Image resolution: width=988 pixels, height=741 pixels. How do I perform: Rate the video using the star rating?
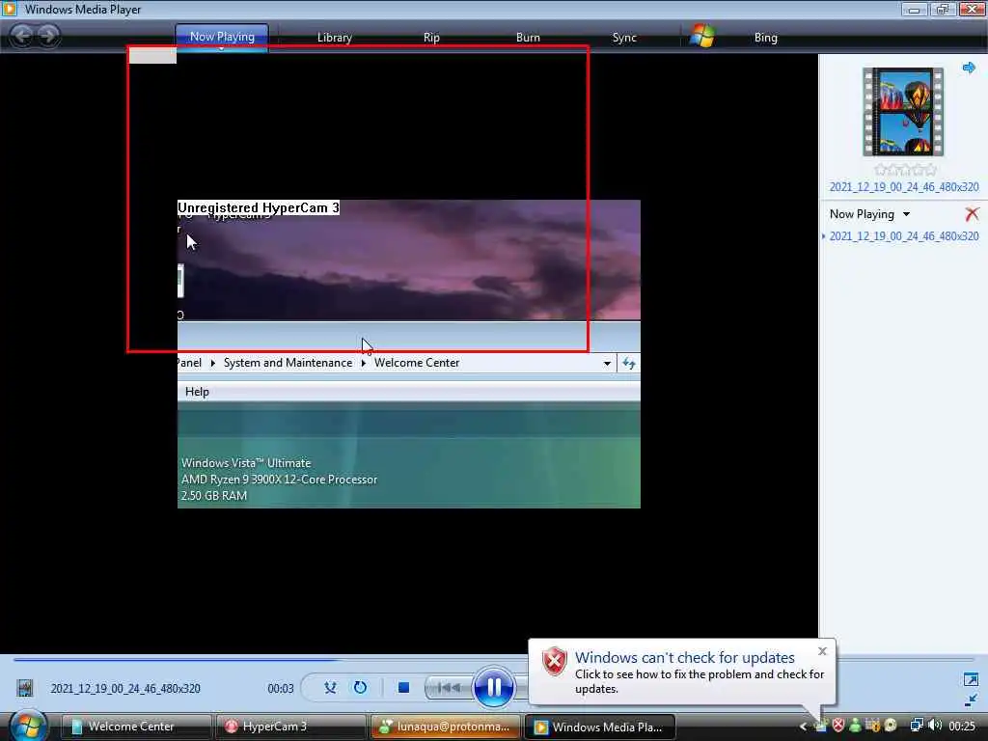click(905, 170)
